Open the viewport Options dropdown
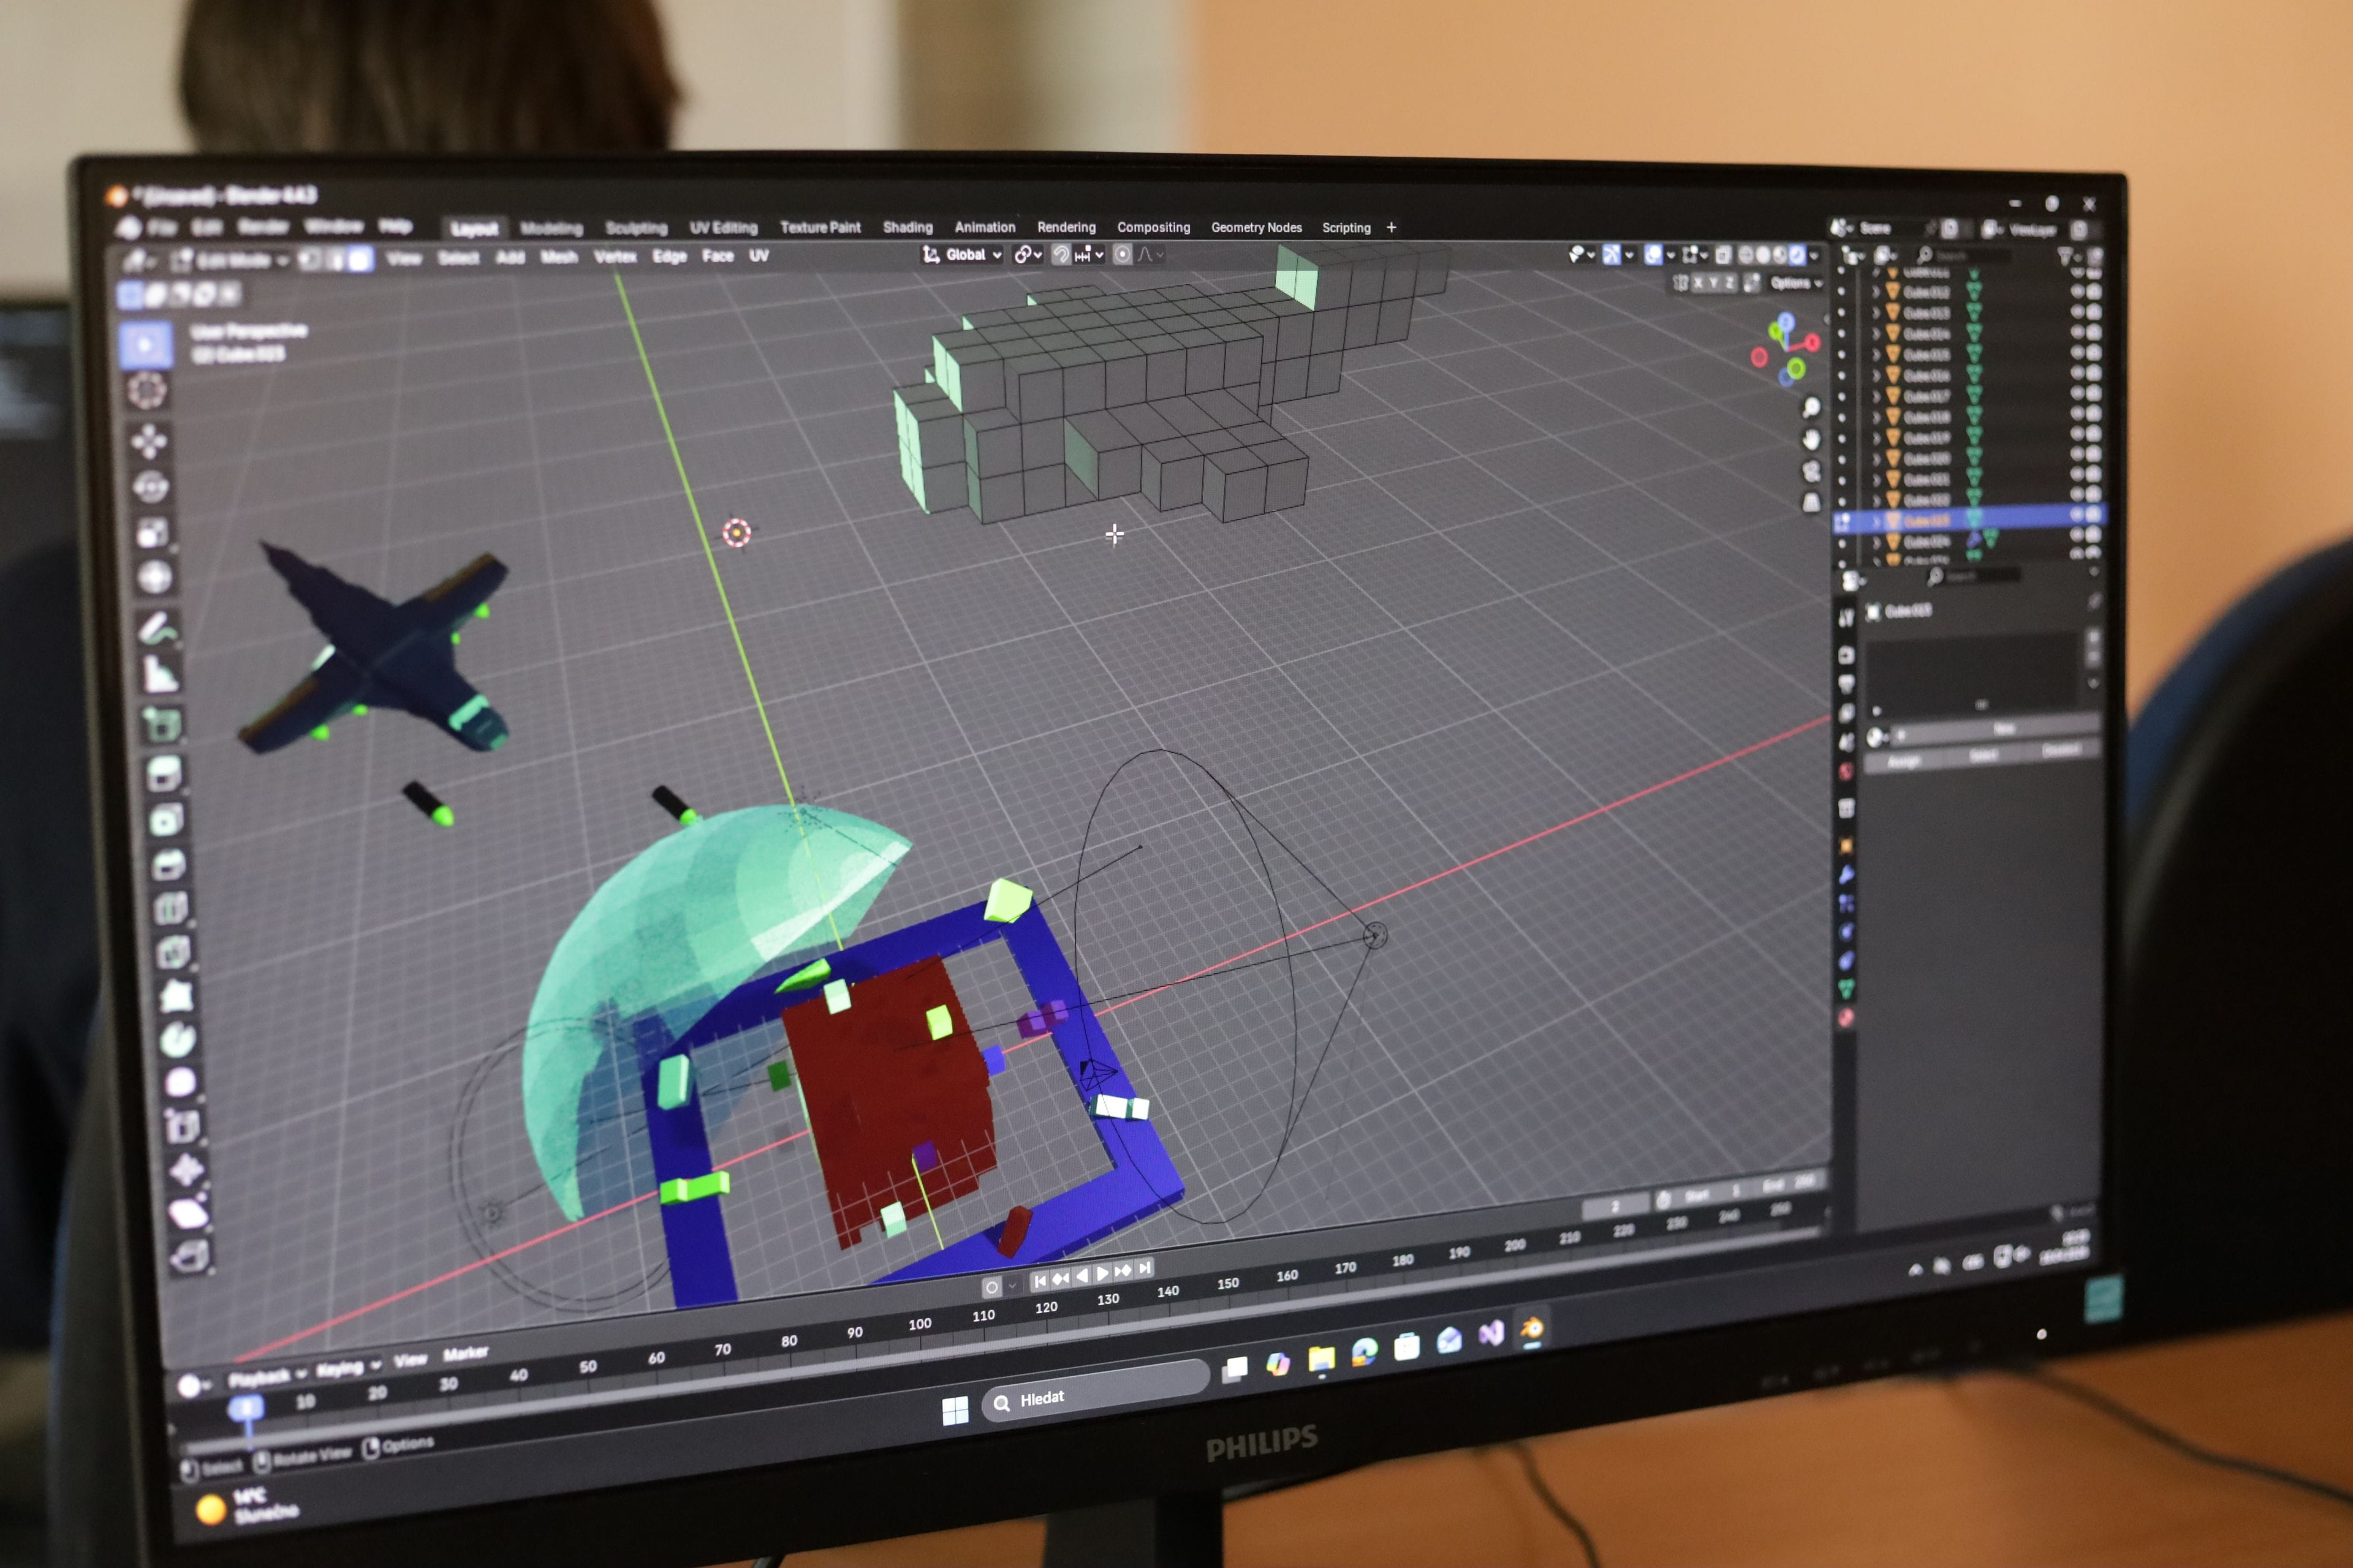 [1796, 283]
